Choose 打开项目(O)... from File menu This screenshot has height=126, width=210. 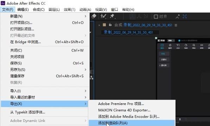coord(44,23)
